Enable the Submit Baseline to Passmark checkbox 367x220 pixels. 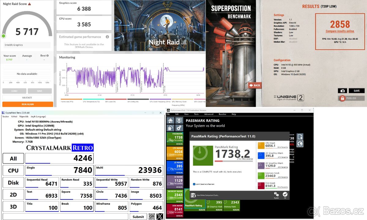(x=194, y=185)
